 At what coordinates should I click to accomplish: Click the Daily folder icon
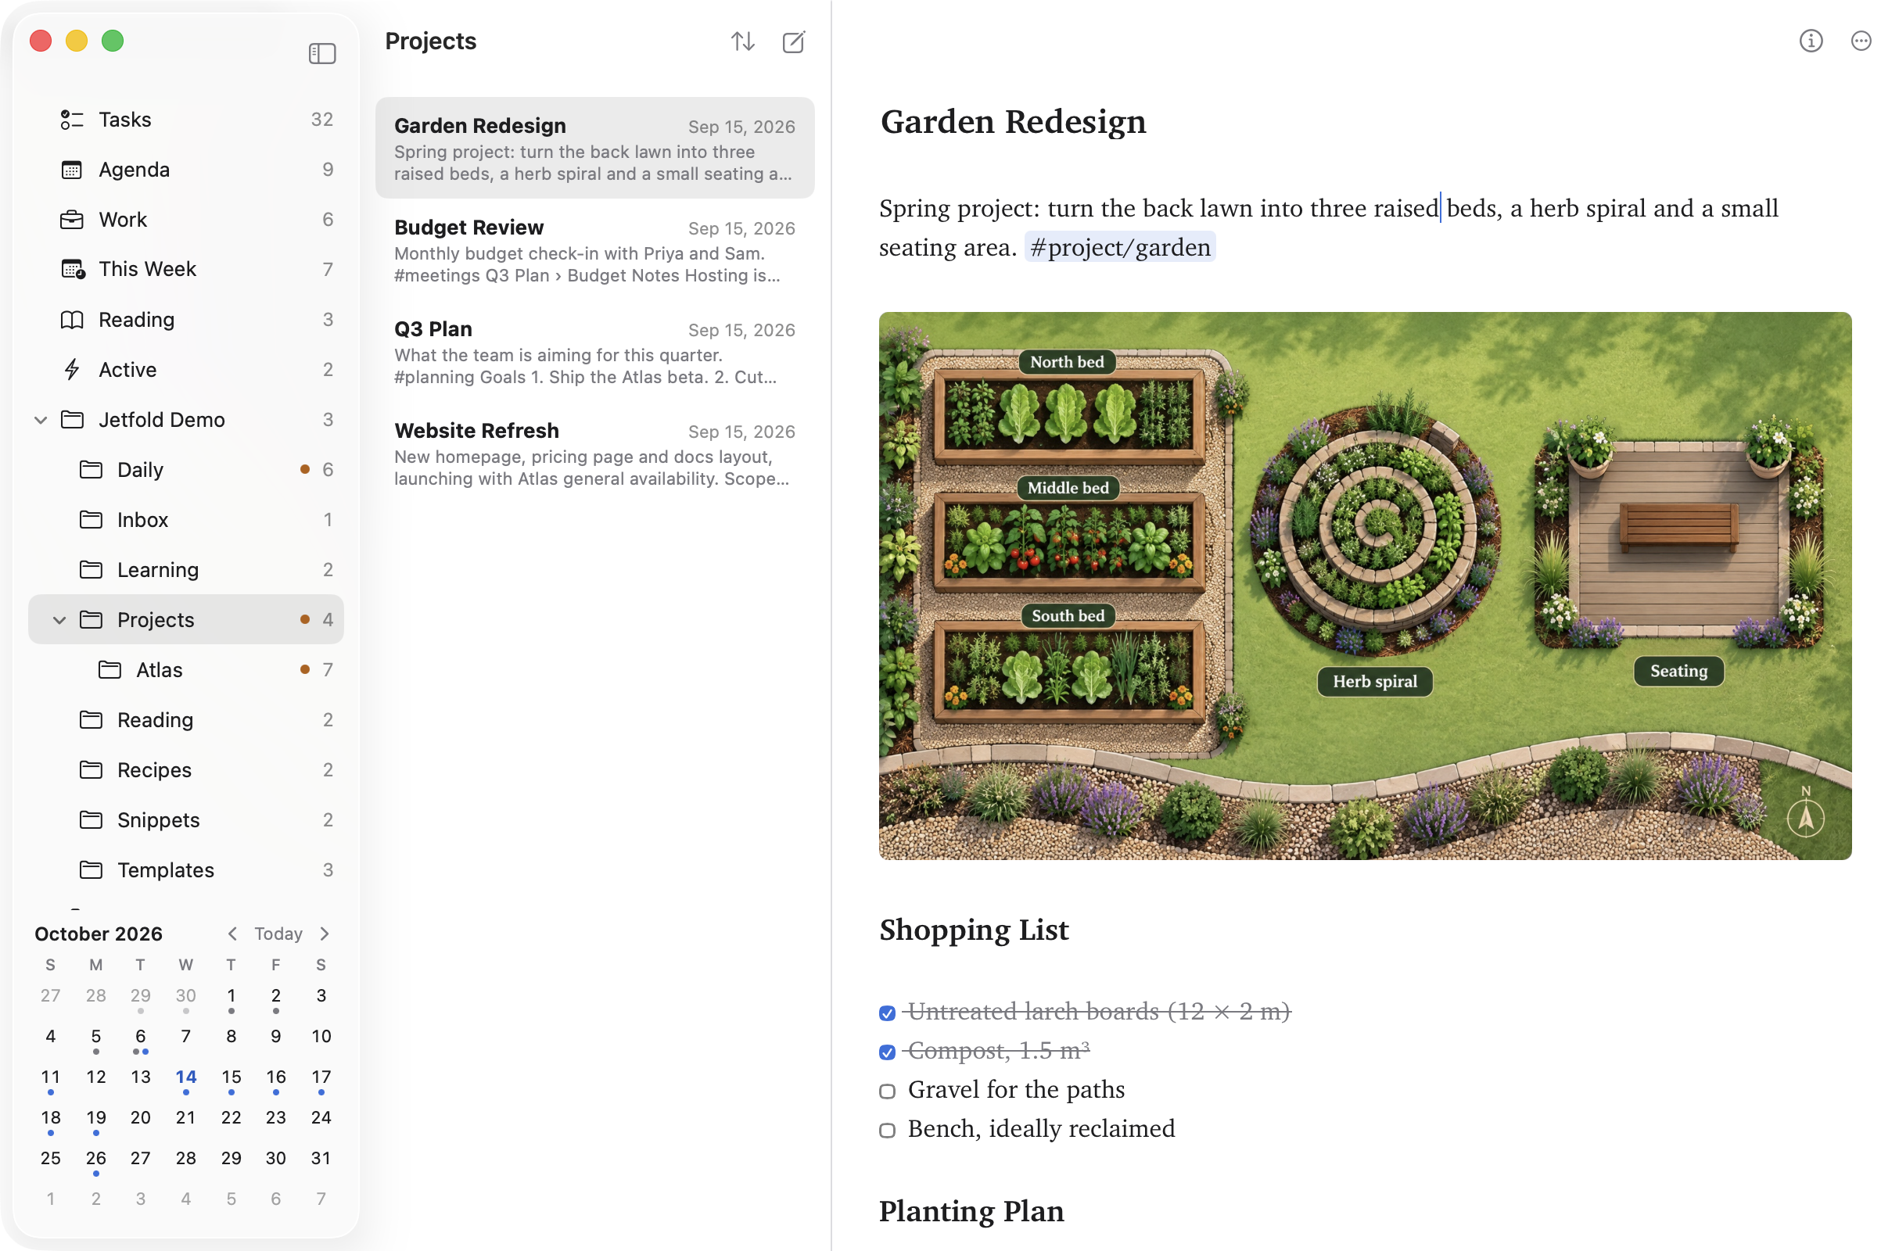pyautogui.click(x=91, y=470)
